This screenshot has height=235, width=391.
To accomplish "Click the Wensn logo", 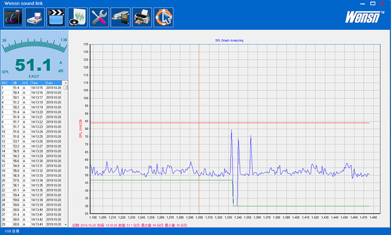I will coord(365,18).
